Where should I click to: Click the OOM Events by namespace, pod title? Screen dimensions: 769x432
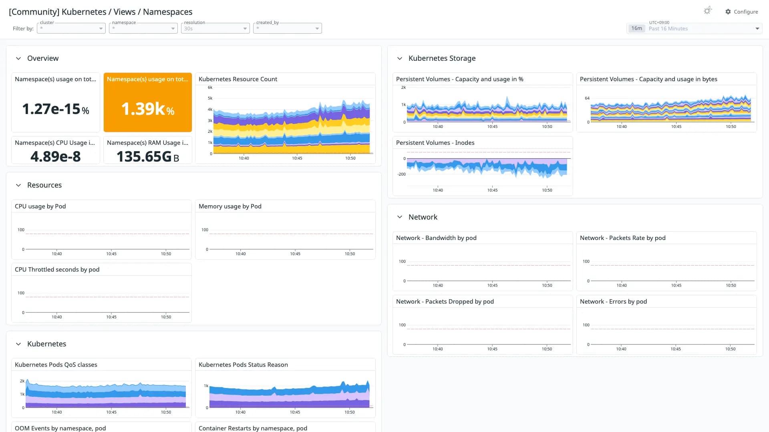[x=60, y=428]
